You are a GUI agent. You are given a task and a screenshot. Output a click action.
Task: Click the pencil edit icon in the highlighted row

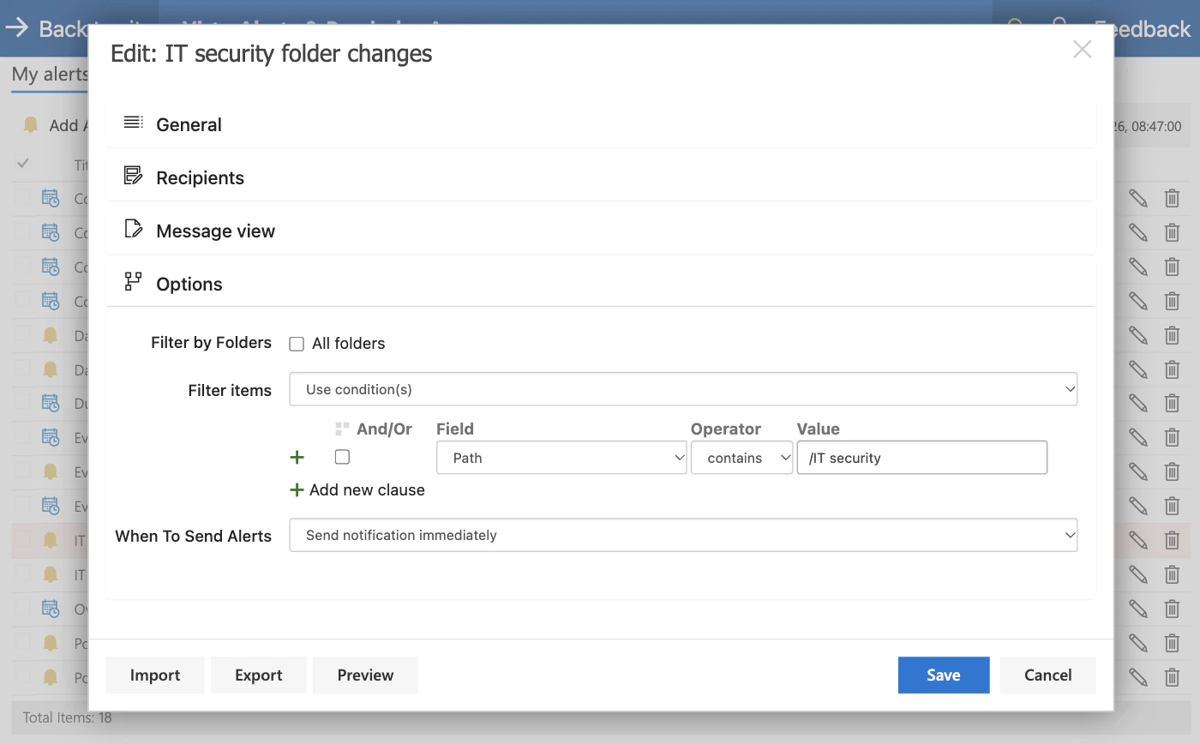pos(1137,540)
